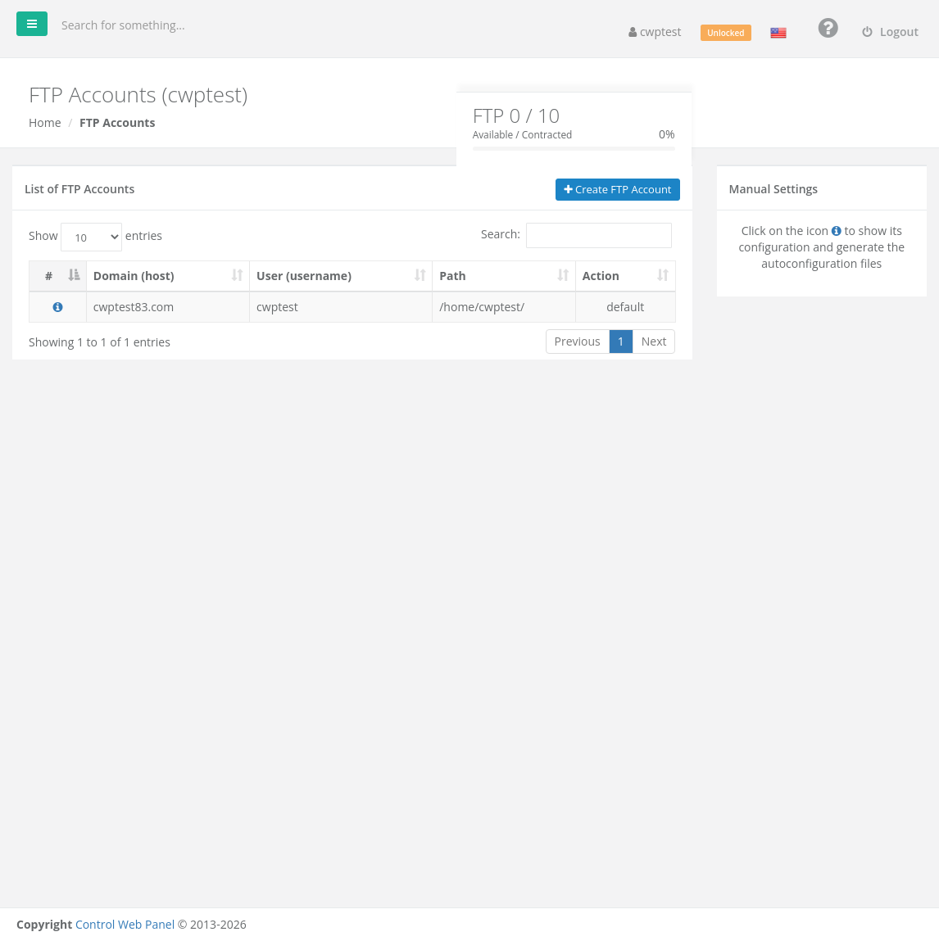Click the 'default' action cell
Viewport: 939px width, 941px height.
[626, 307]
